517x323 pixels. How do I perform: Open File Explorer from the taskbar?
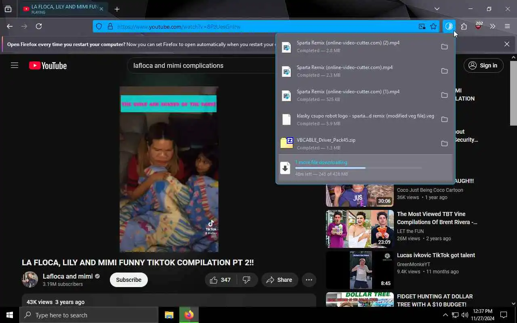pos(169,315)
